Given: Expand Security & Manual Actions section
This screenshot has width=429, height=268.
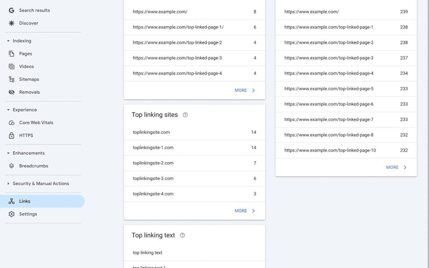Looking at the screenshot, I should click(x=8, y=184).
